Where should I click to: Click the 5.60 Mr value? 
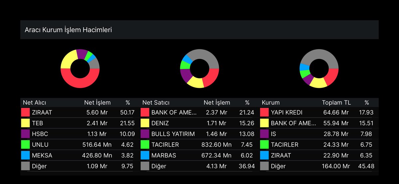98,113
